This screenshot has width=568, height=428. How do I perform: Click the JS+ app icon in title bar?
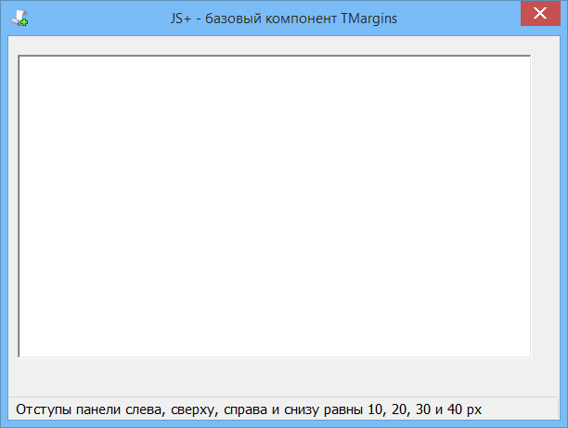tap(19, 19)
